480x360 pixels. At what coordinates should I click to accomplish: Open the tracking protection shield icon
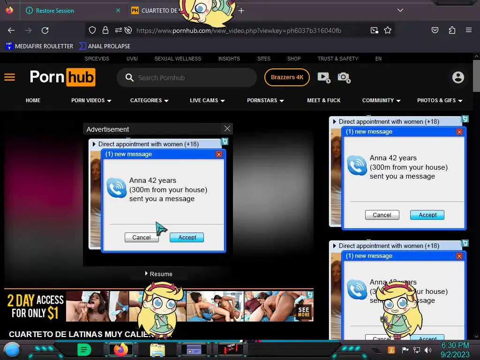92,30
